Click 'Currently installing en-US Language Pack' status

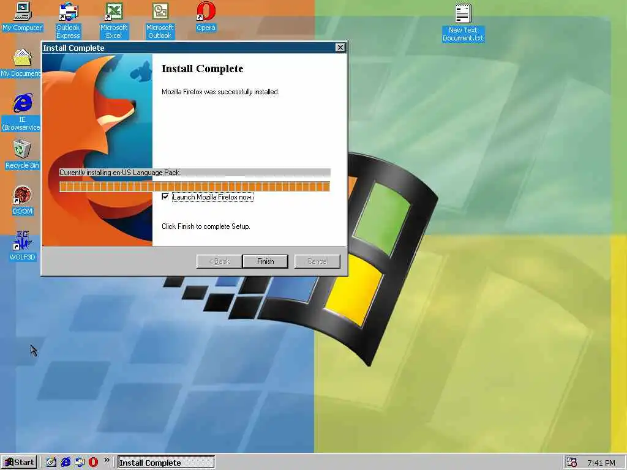119,173
